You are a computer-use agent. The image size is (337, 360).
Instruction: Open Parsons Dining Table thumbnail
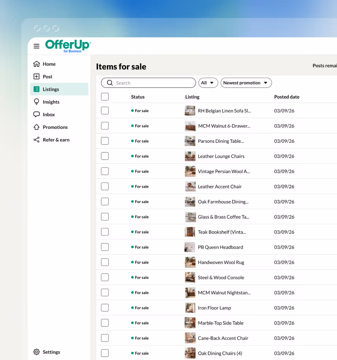(190, 141)
